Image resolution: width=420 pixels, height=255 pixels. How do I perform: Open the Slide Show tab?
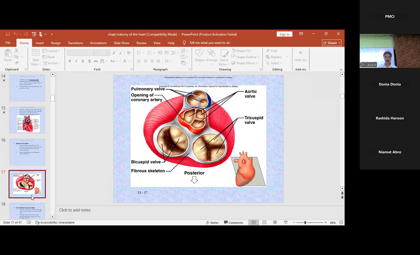point(121,43)
